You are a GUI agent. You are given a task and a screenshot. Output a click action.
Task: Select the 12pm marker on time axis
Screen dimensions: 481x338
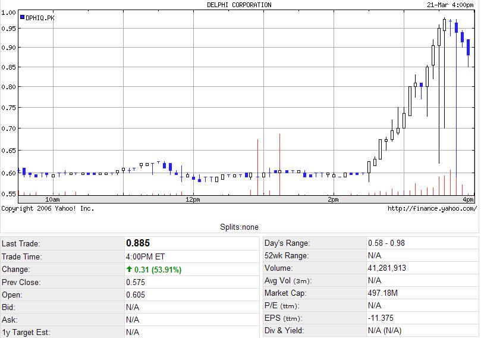(193, 199)
